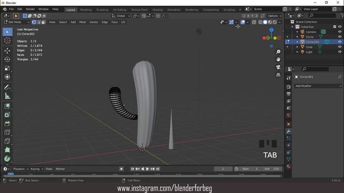This screenshot has height=193, width=344.
Task: Enable face select mode
Action: 44,22
